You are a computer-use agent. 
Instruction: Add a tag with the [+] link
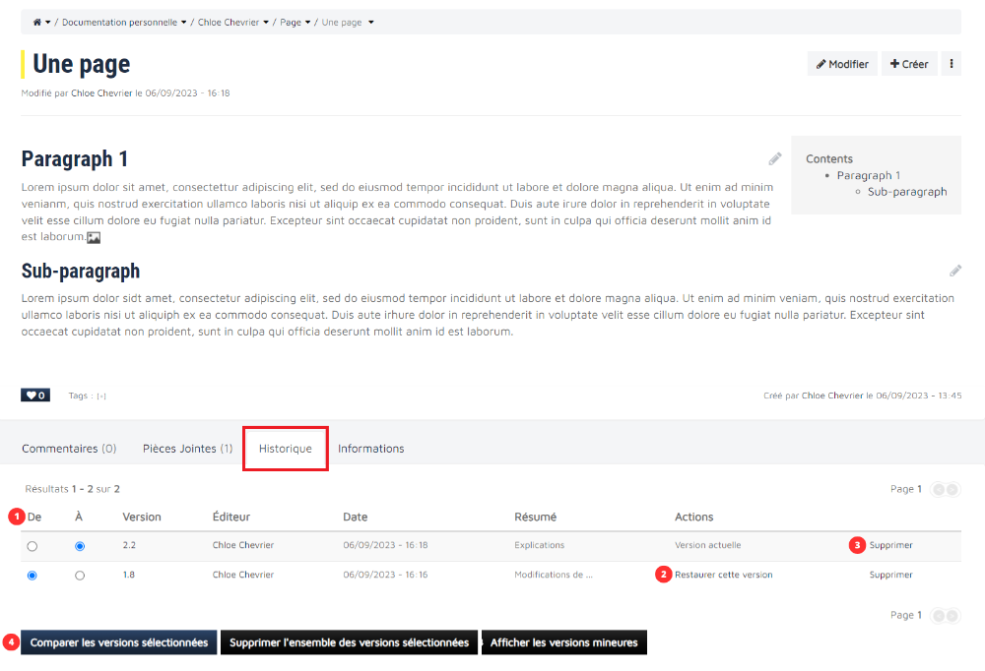pyautogui.click(x=101, y=396)
